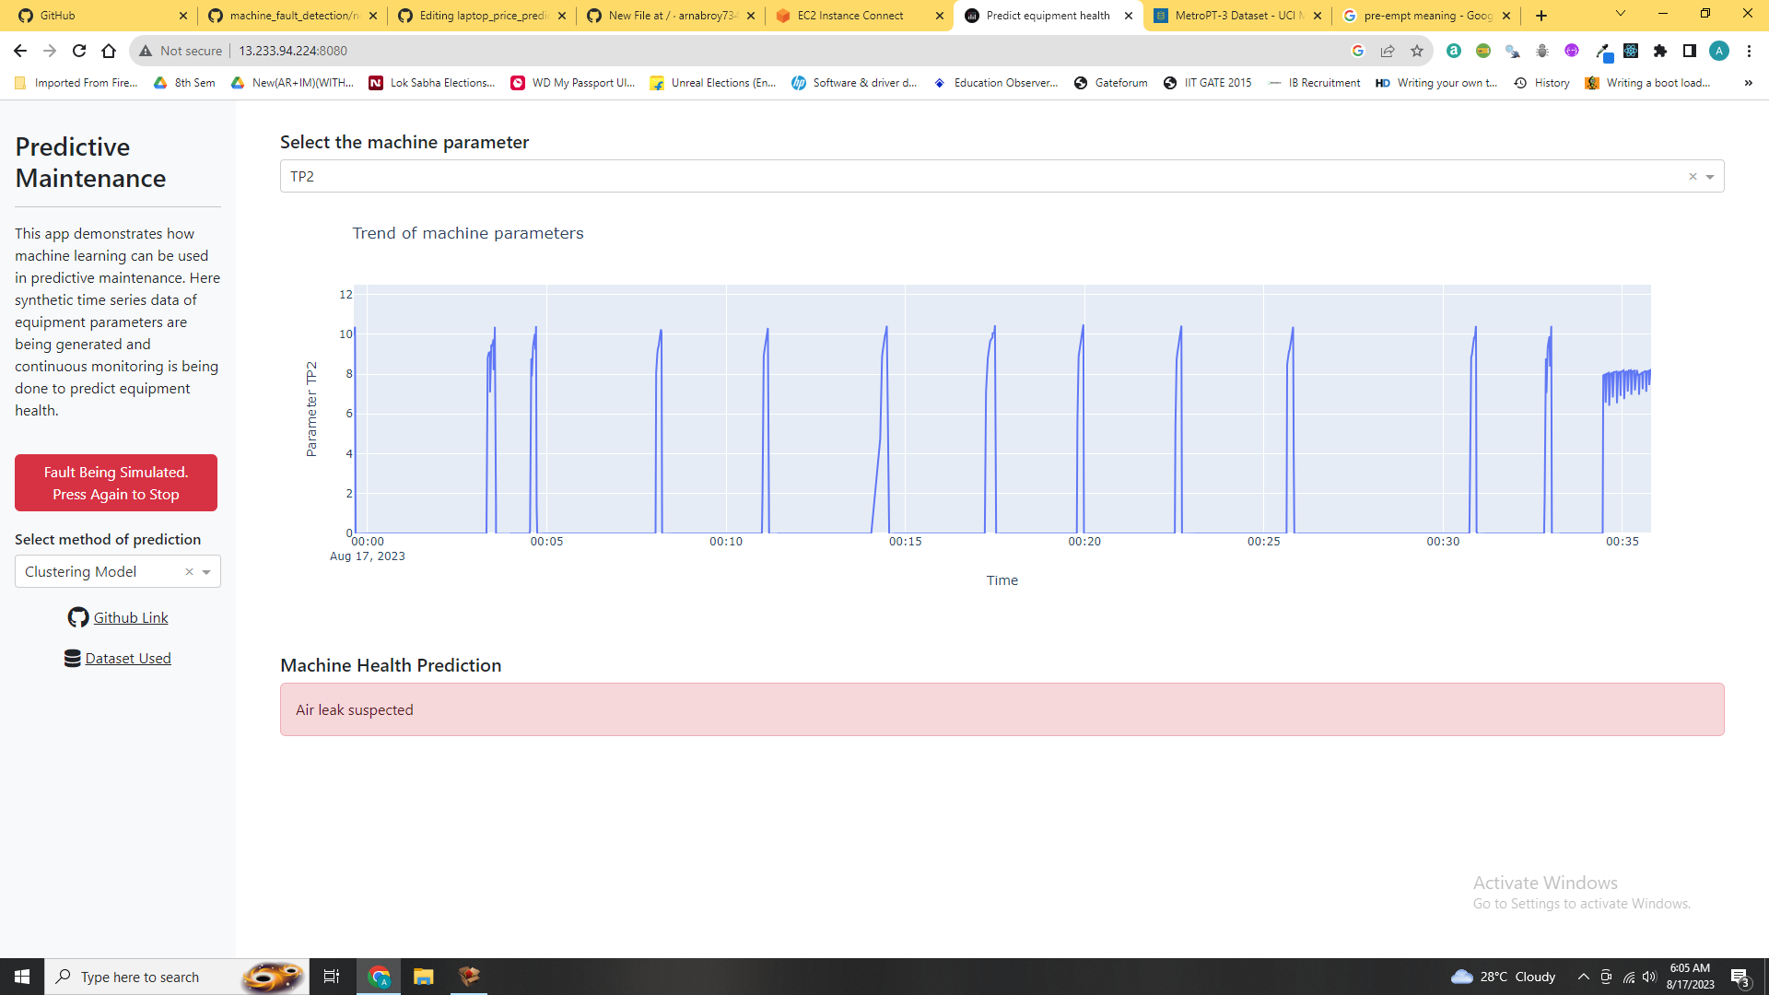This screenshot has width=1769, height=995.
Task: Clear the TP2 parameter selection with the x
Action: click(1693, 176)
